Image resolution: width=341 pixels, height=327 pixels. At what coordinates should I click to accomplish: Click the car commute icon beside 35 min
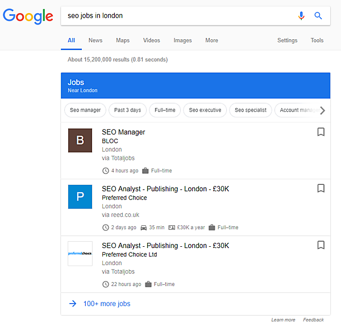[144, 227]
